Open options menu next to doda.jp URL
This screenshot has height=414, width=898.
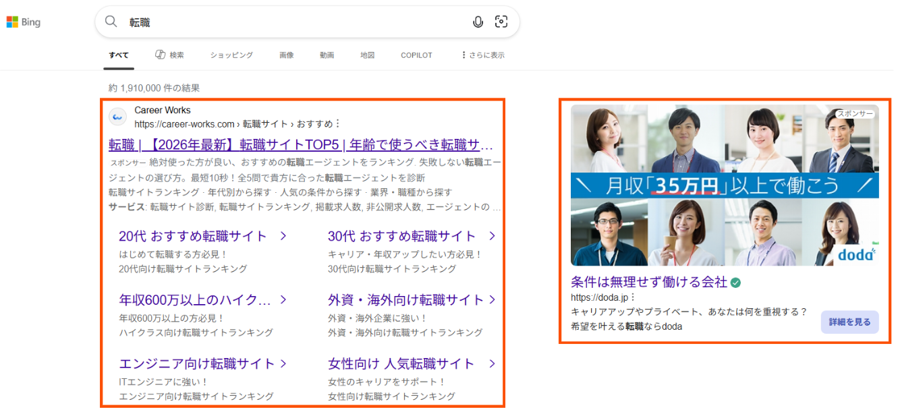click(x=633, y=297)
